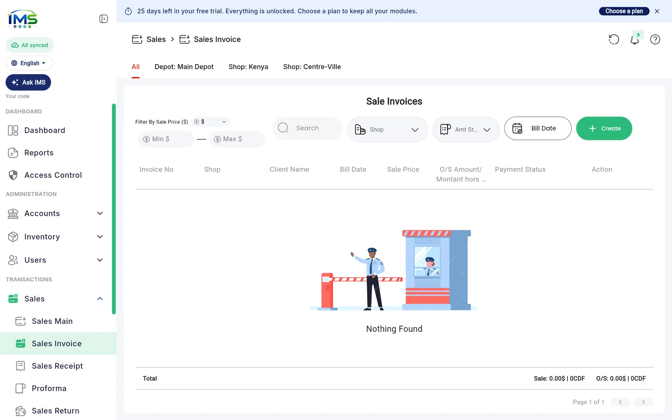672x420 pixels.
Task: Collapse the sidebar with the panel icon
Action: [104, 19]
